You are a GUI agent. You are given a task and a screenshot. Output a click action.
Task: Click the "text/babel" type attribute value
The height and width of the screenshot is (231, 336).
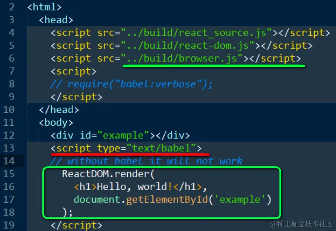tap(161, 148)
